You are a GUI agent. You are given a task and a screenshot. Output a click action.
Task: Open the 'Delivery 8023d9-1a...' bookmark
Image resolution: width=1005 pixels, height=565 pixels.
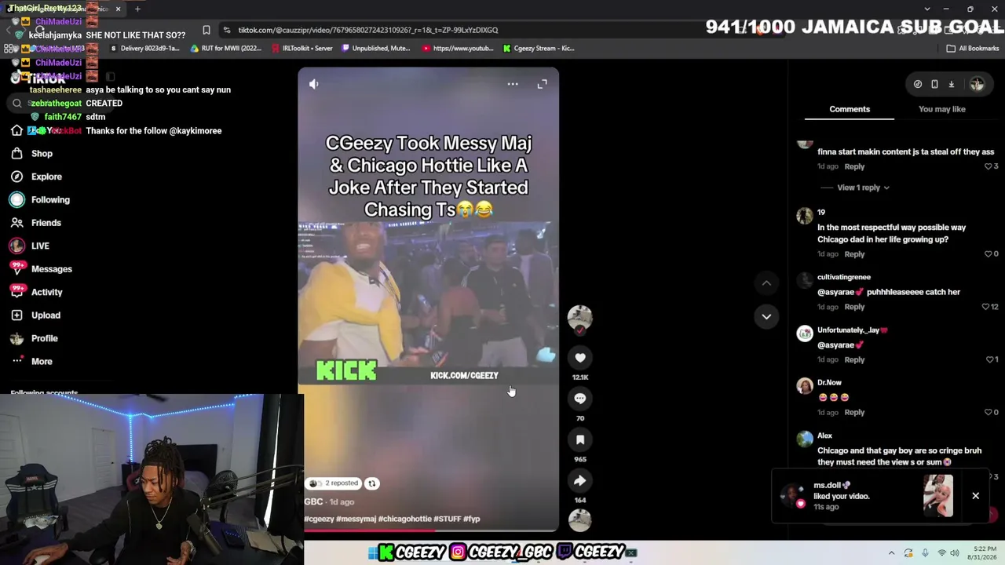(145, 49)
